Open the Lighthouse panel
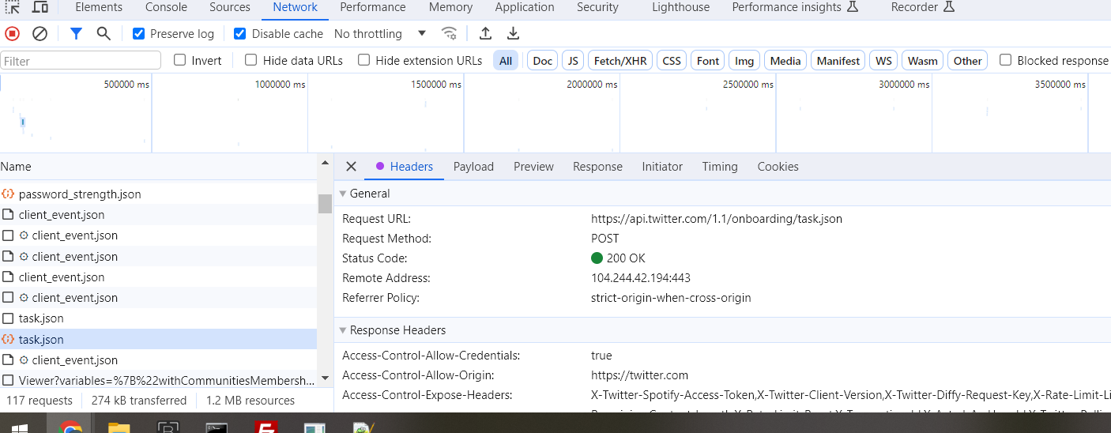1111x433 pixels. point(680,7)
